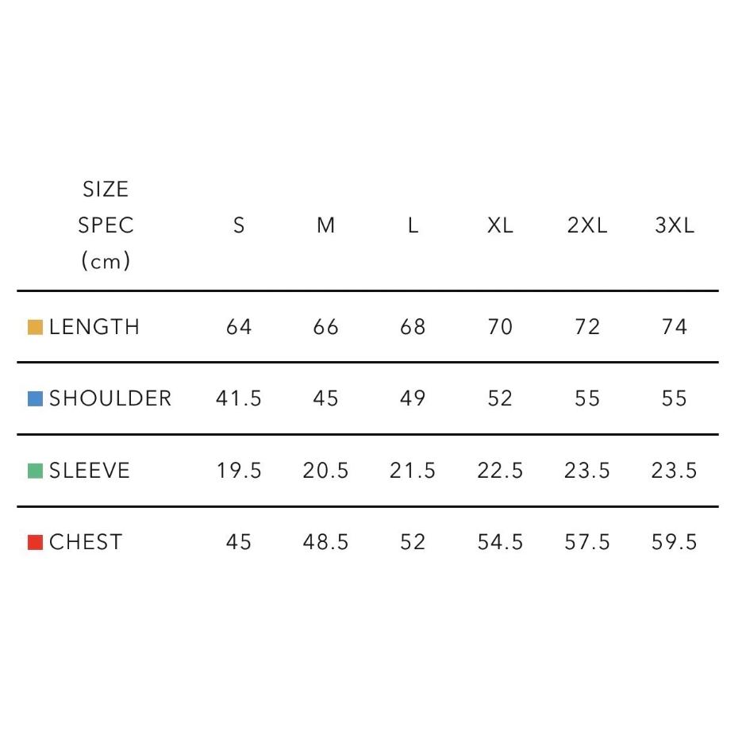This screenshot has width=746, height=746.
Task: Click the S size column header
Action: click(x=239, y=225)
